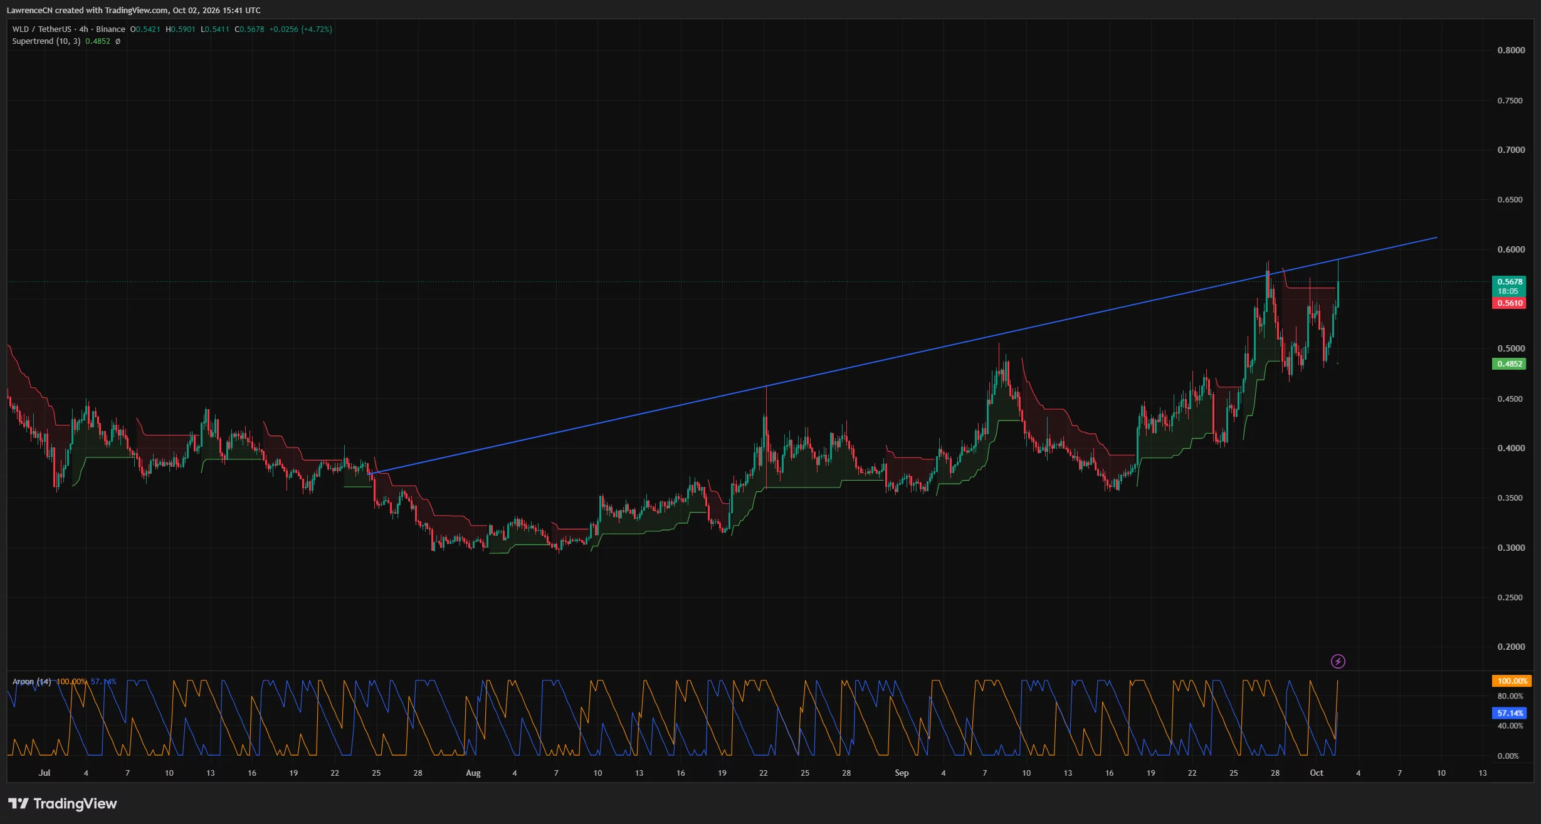The width and height of the screenshot is (1541, 824).
Task: Click the Sep label on time axis
Action: click(x=902, y=773)
